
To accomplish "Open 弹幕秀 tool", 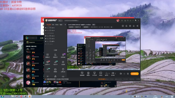I will (x=55, y=70).
